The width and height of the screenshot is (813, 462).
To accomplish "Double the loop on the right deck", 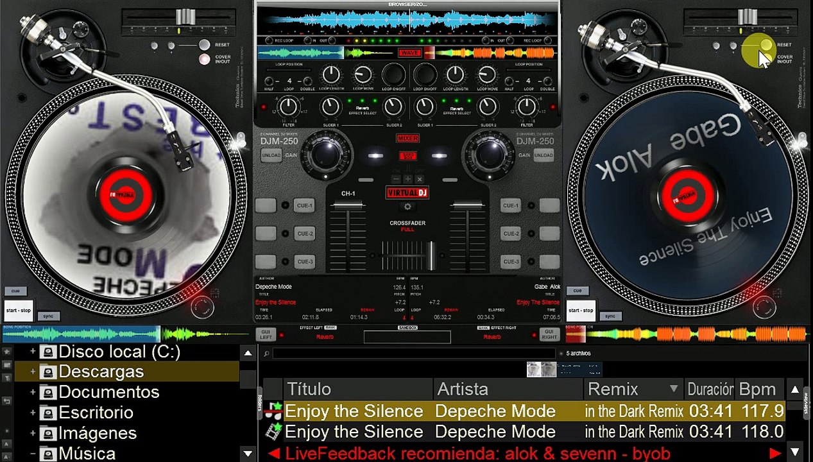I will [547, 81].
